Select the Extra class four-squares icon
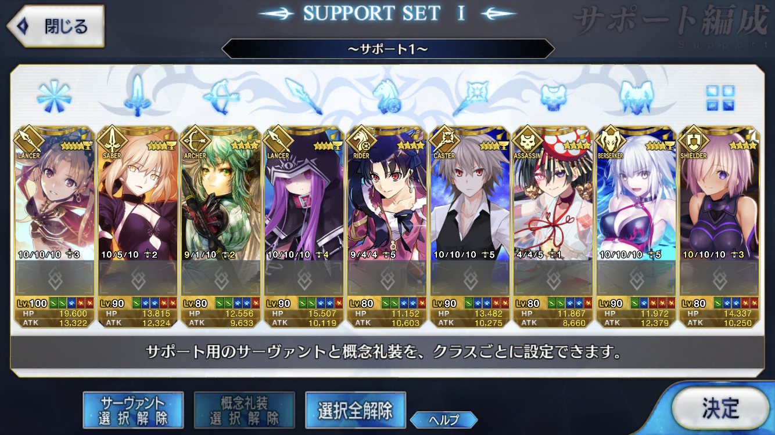Screen dimensions: 775x435 pos(720,97)
